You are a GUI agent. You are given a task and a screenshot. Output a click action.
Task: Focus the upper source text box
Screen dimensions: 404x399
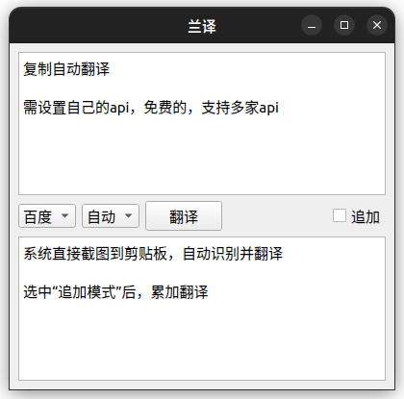tap(202, 123)
